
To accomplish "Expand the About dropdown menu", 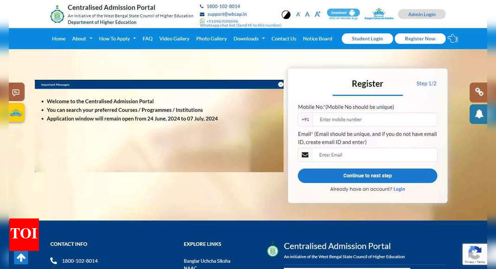I will tap(82, 38).
